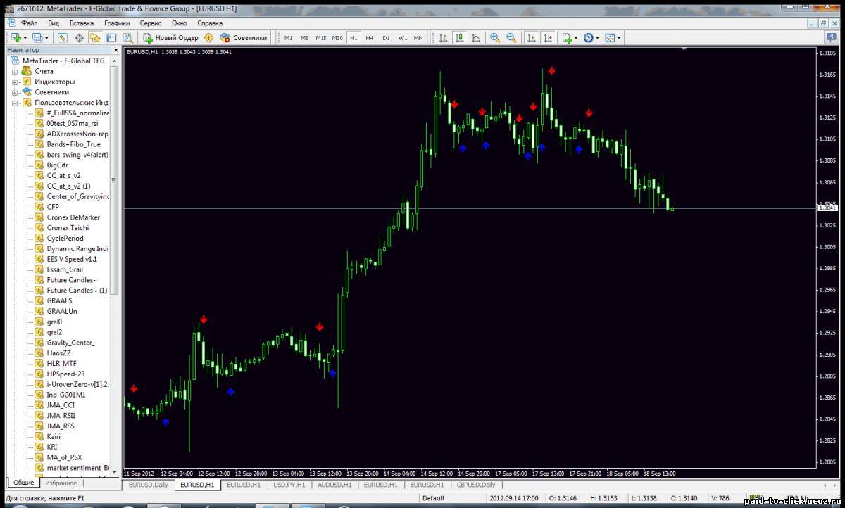This screenshot has width=845, height=508.
Task: Switch chart to bar chart icon
Action: tap(443, 37)
